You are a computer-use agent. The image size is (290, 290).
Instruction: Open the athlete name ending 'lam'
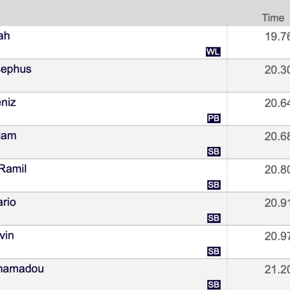point(8,135)
